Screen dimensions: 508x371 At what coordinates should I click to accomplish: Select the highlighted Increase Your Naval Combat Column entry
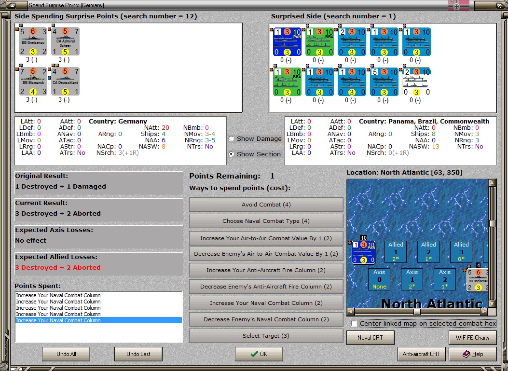pyautogui.click(x=98, y=320)
